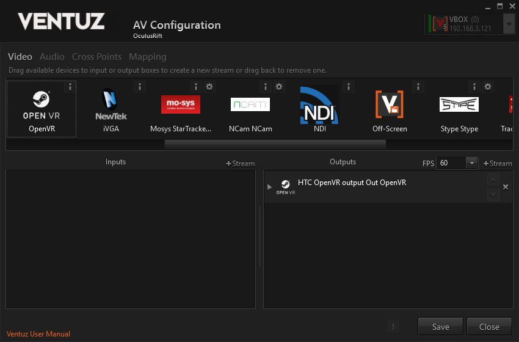Image resolution: width=519 pixels, height=342 pixels.
Task: Remove the HTC OpenVR output stream
Action: [505, 187]
